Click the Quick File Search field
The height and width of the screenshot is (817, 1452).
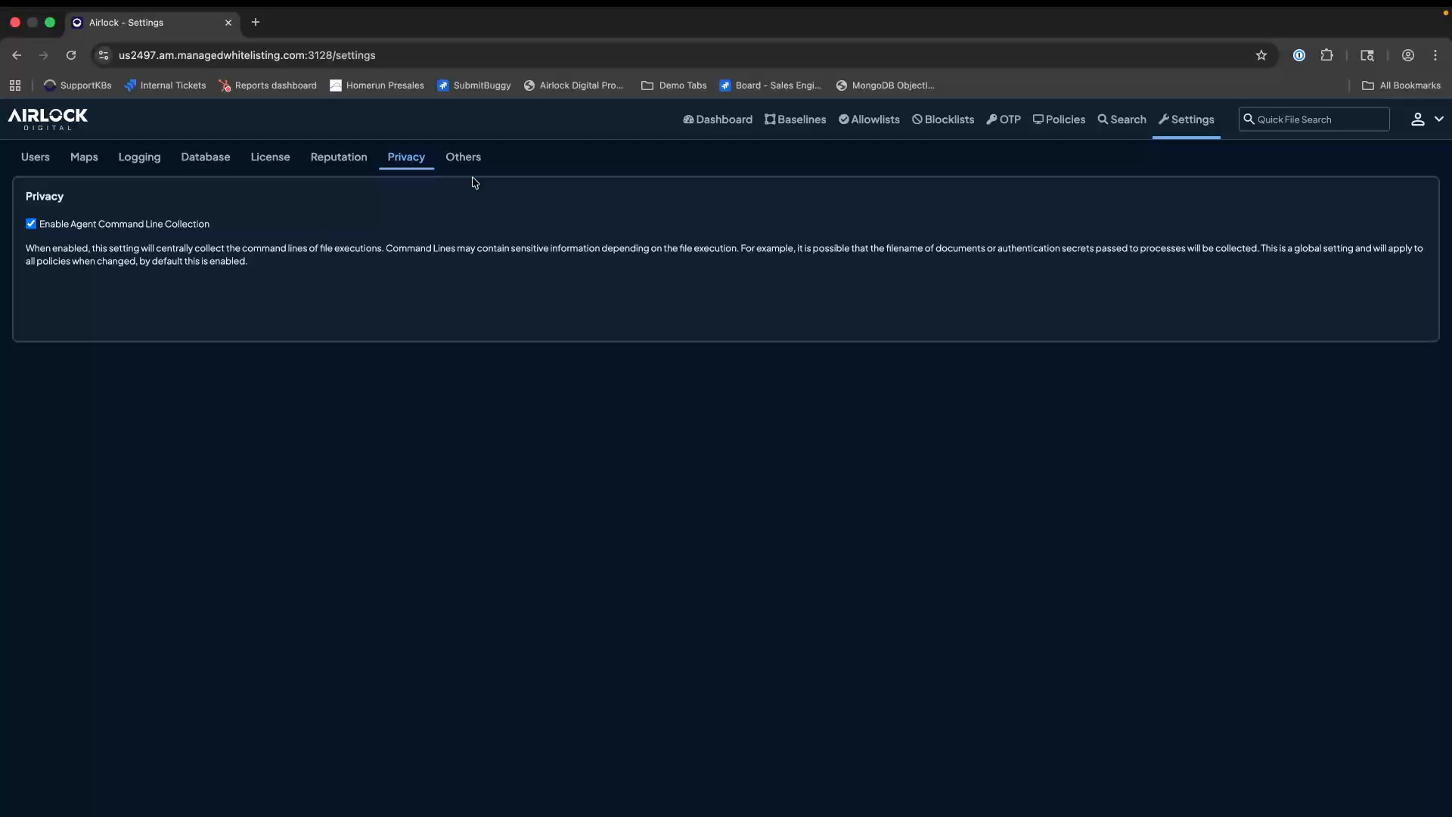point(1315,119)
